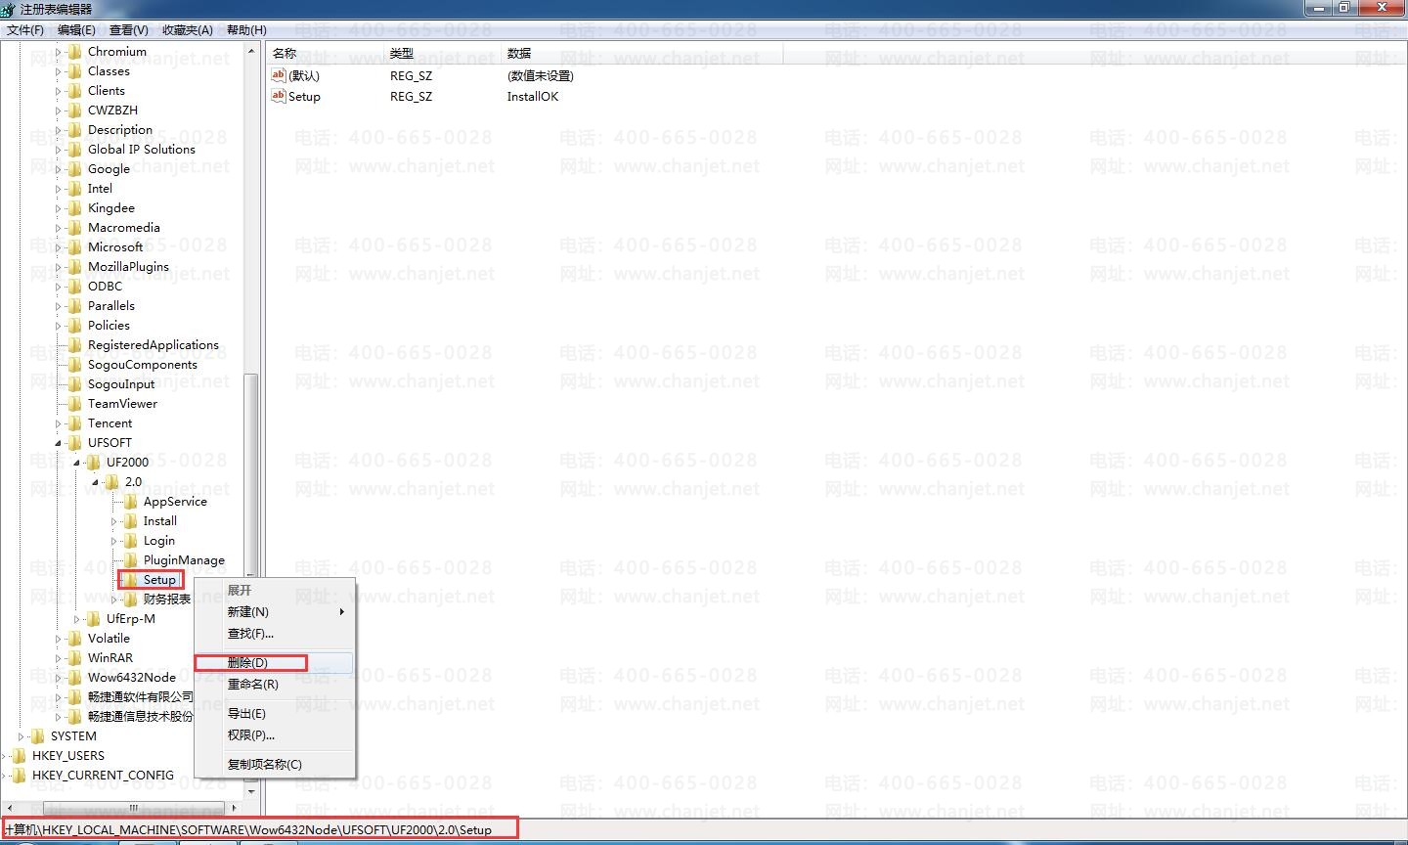Open the 帮助(H) menu

pos(246,30)
